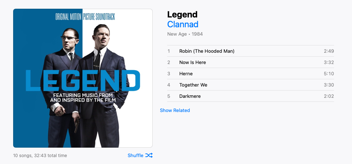The height and width of the screenshot is (164, 352).
Task: Click the Shuffle text button
Action: point(135,156)
